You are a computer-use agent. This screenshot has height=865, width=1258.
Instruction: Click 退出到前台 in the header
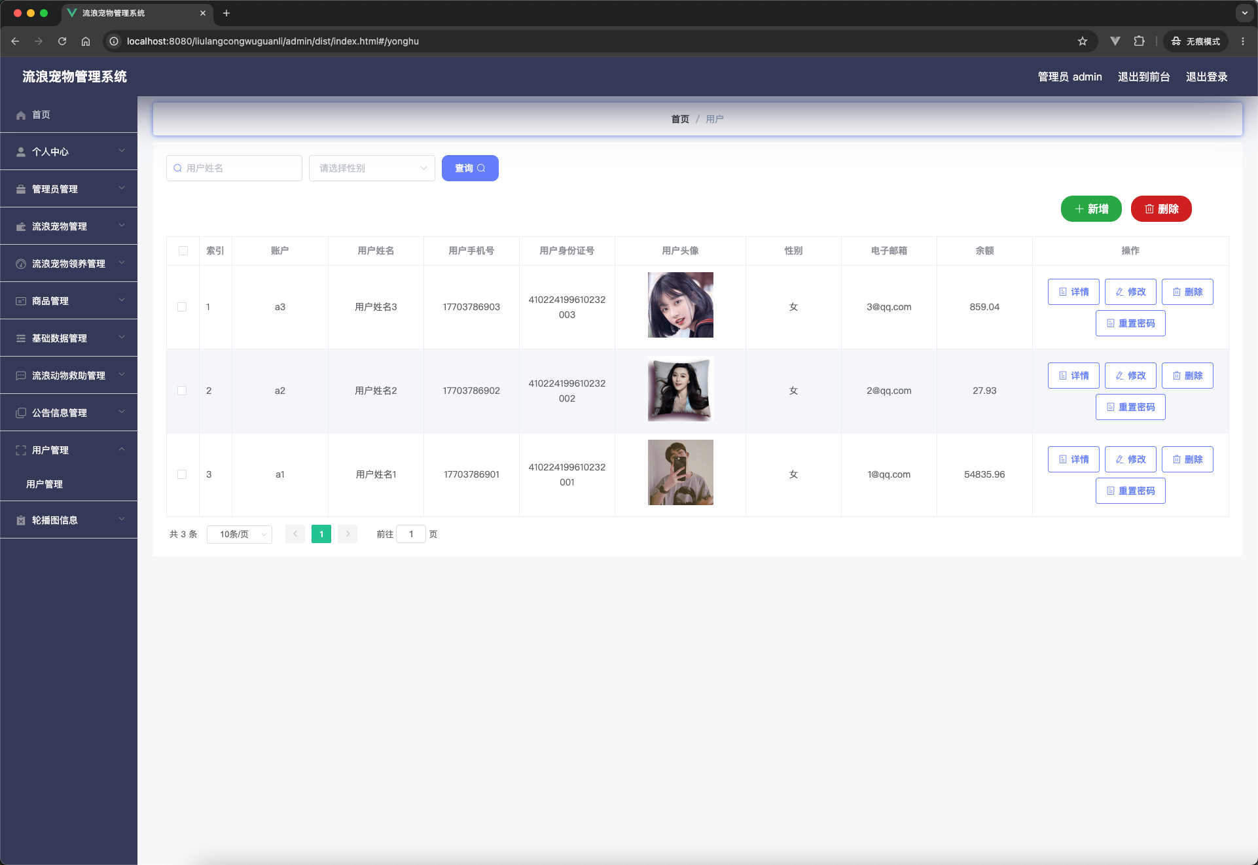click(x=1143, y=77)
